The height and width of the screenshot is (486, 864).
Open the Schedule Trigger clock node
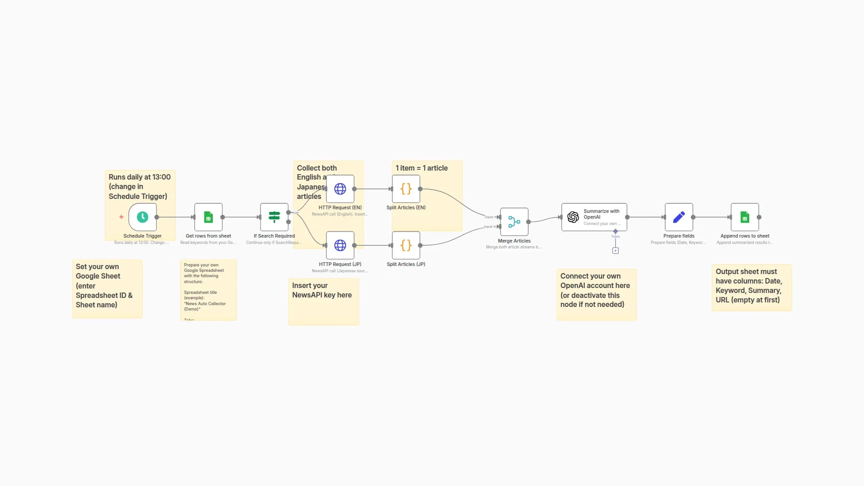[x=142, y=217]
